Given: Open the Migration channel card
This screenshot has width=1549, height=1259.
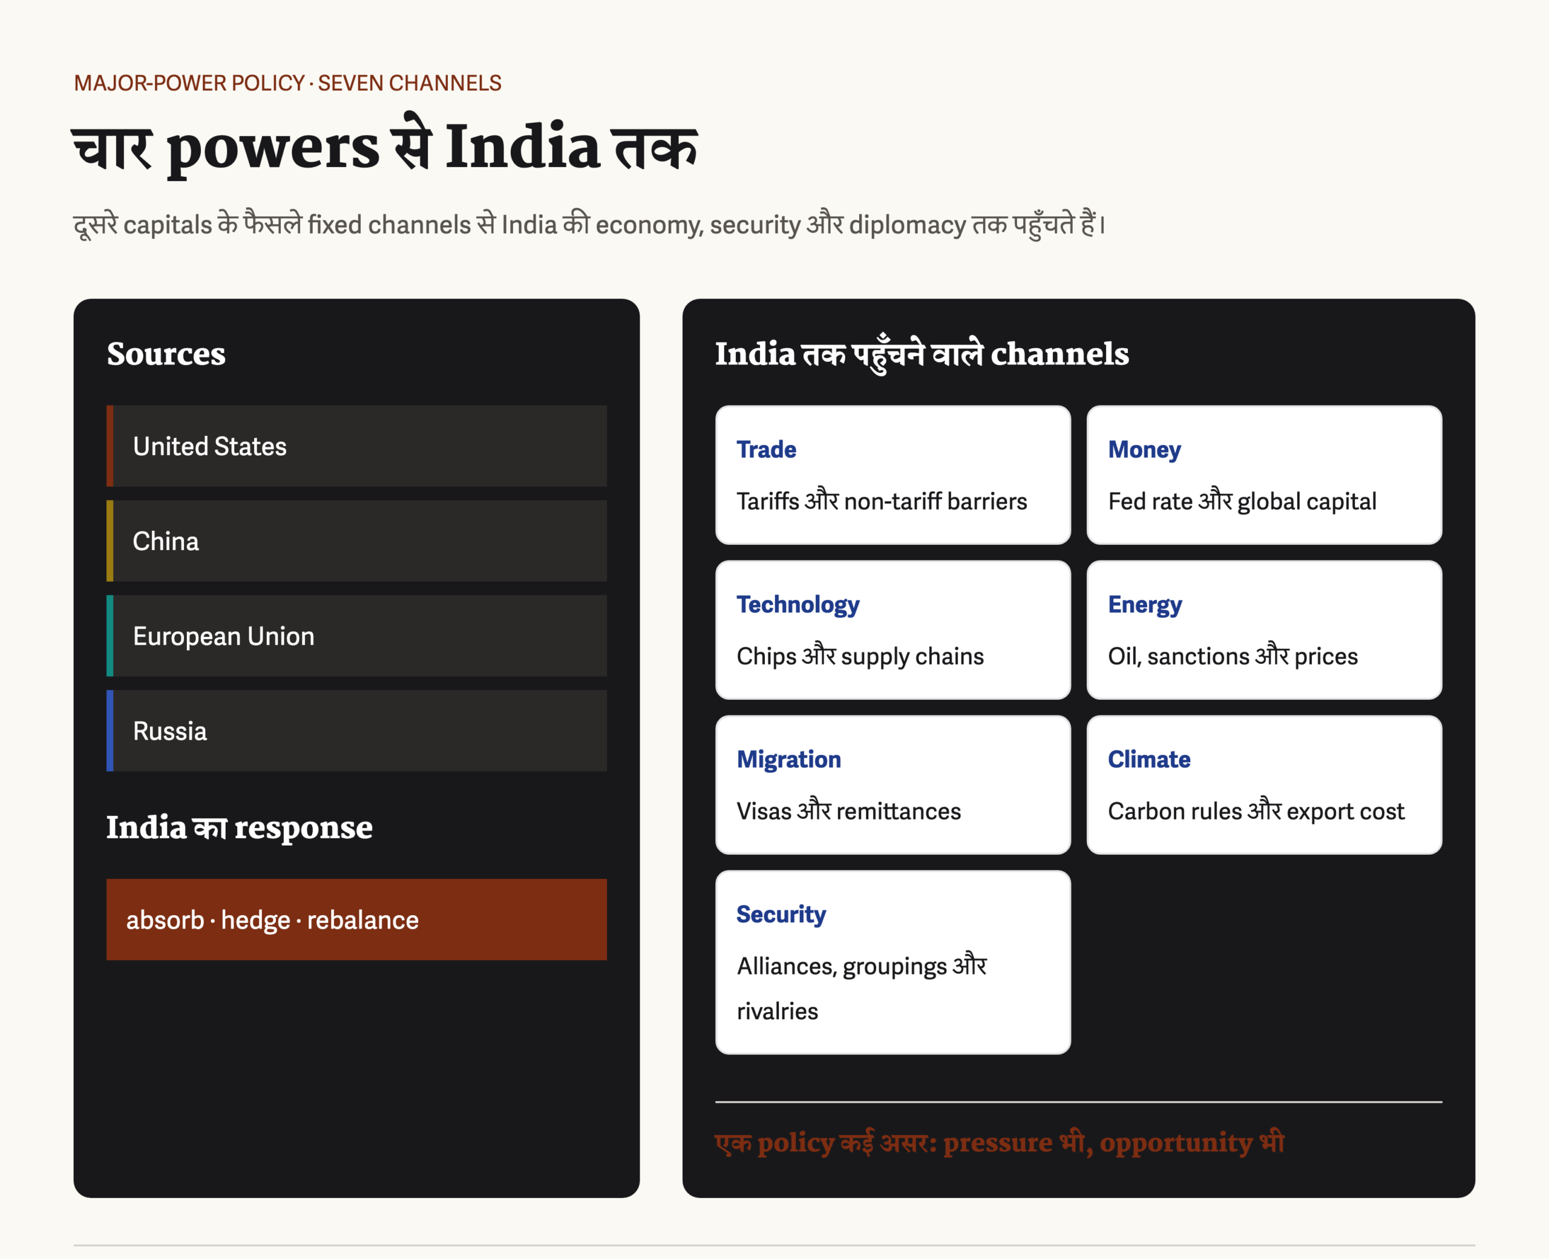Looking at the screenshot, I should tap(893, 784).
